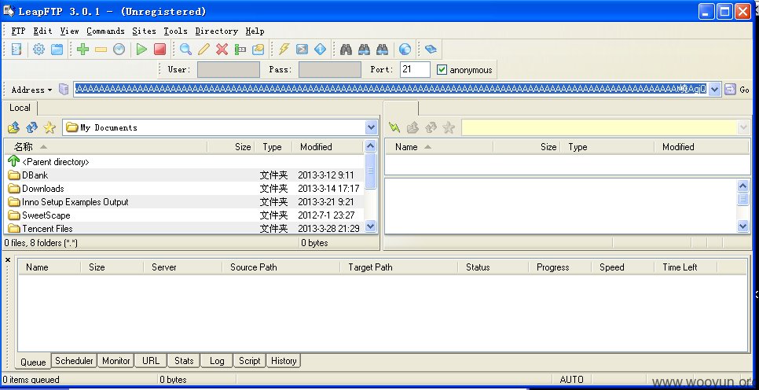Click the User input field
Image resolution: width=759 pixels, height=390 pixels.
[x=229, y=69]
